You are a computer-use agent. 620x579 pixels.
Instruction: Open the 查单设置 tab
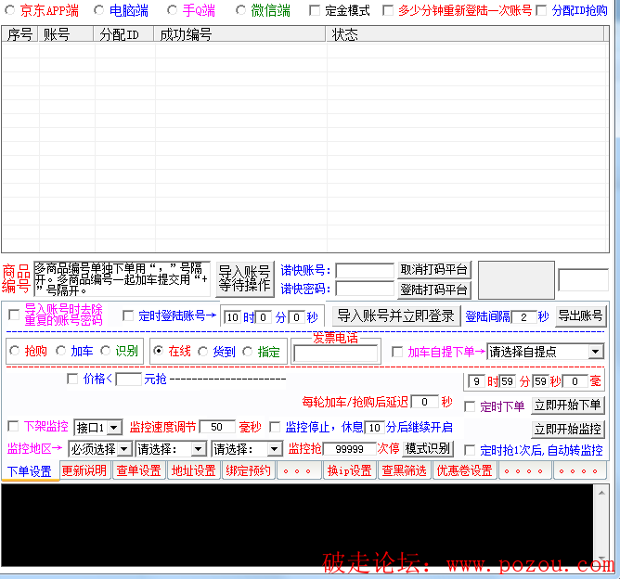coord(139,470)
